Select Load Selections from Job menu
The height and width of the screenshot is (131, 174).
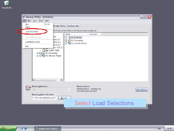[32, 32]
